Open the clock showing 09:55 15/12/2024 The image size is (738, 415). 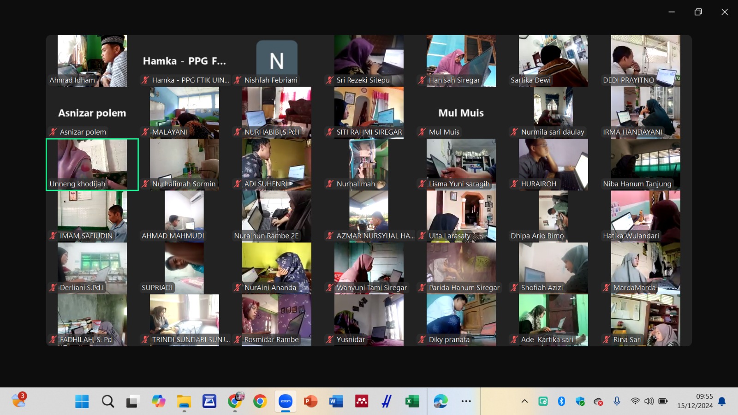click(695, 401)
